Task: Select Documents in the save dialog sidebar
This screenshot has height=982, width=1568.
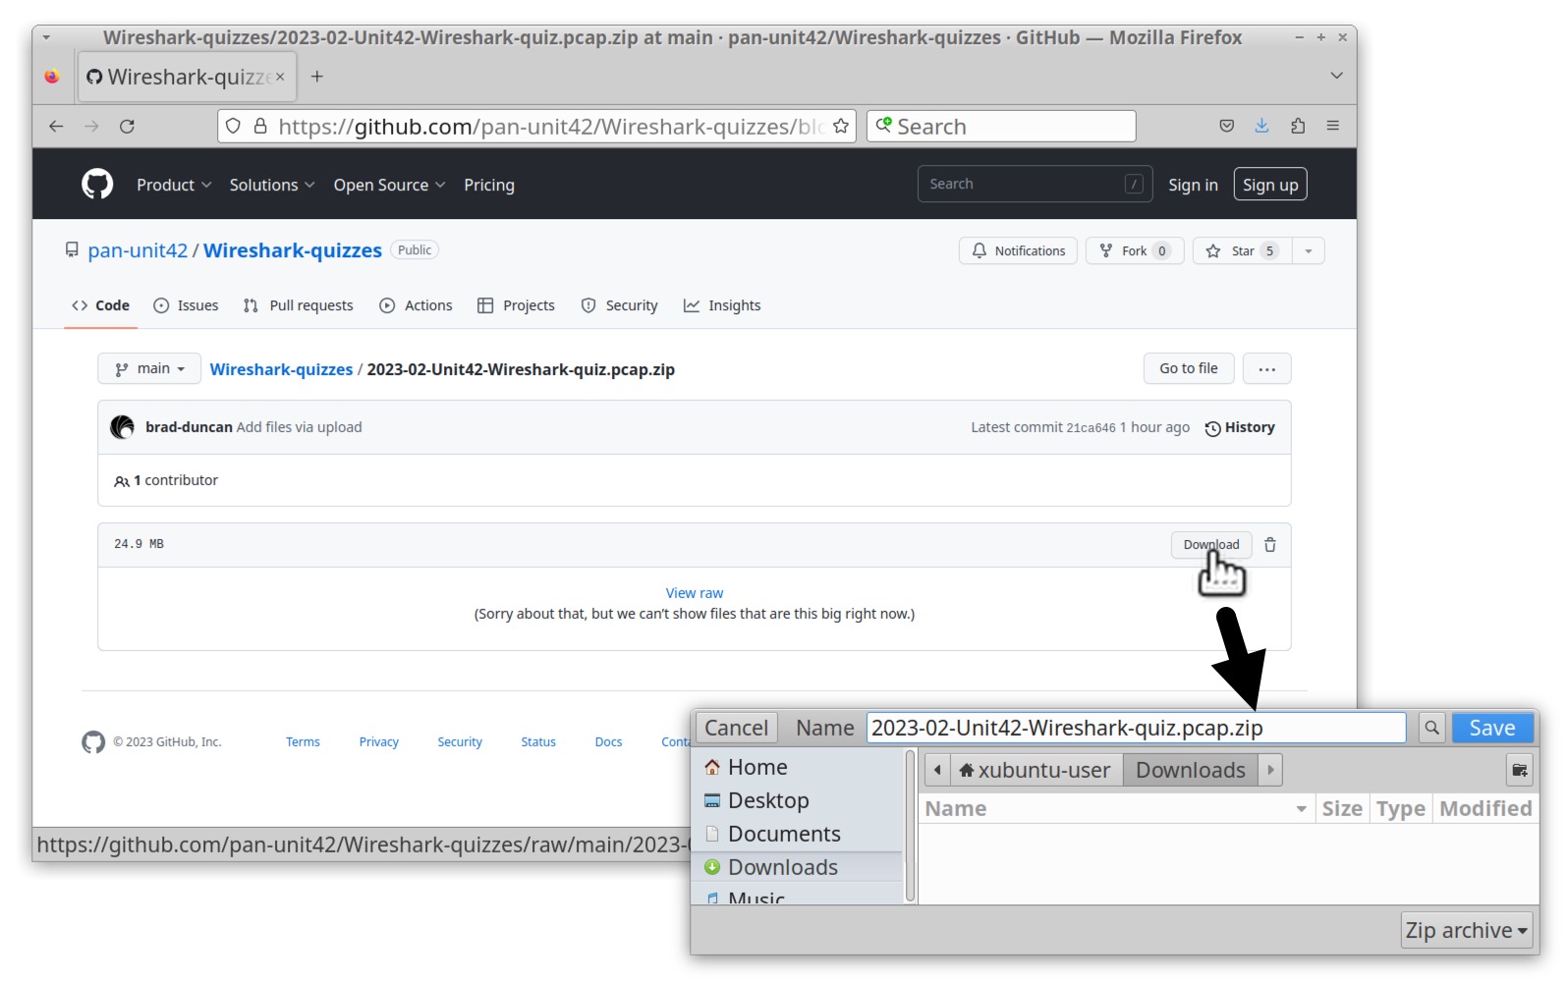Action: point(799,834)
